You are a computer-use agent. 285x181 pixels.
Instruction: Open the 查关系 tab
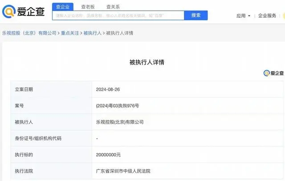coord(113,7)
